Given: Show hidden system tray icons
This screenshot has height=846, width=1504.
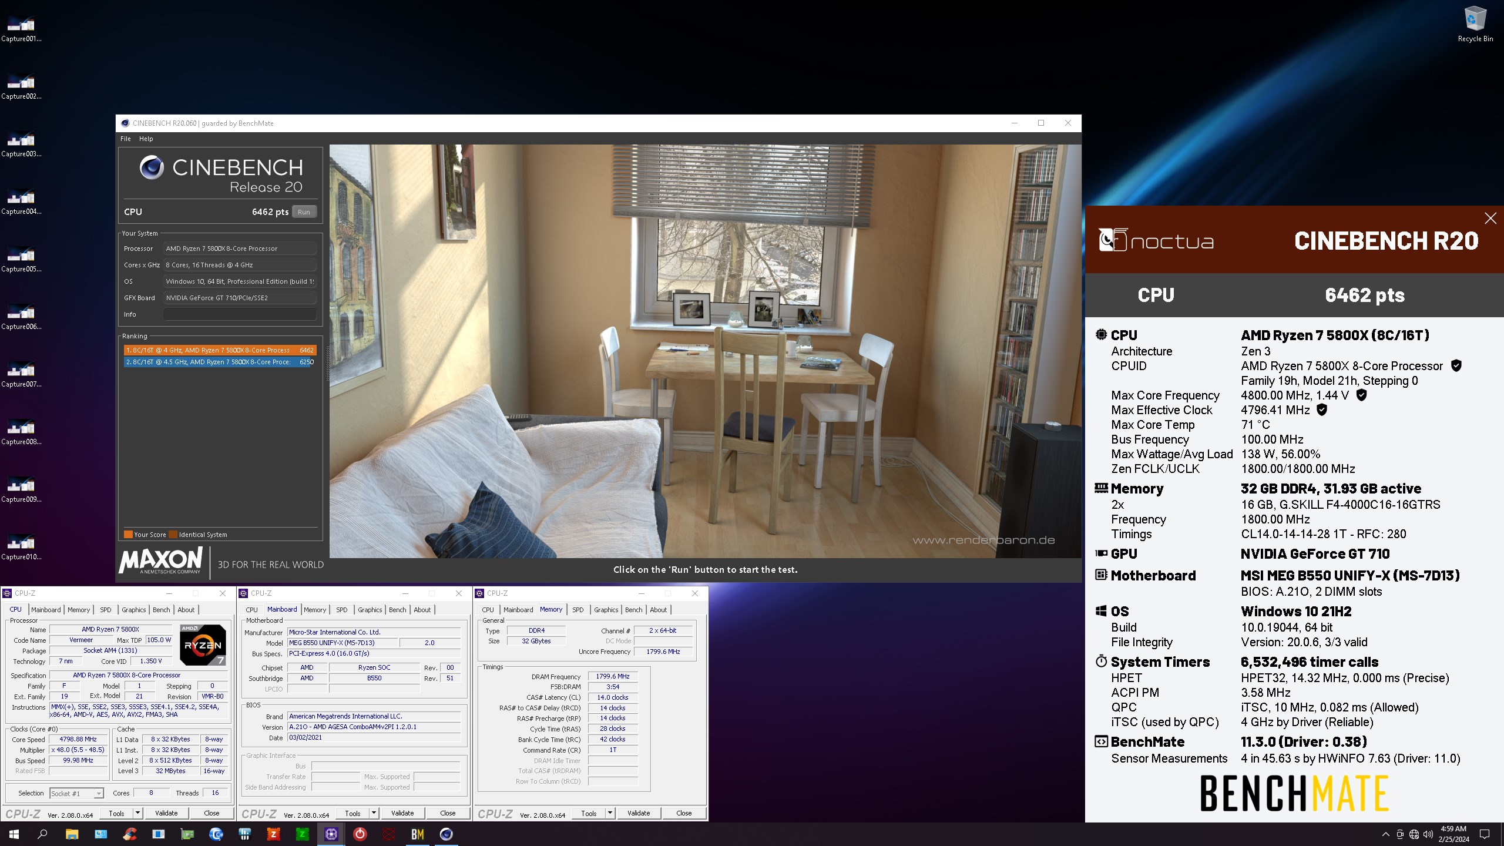Looking at the screenshot, I should point(1386,834).
